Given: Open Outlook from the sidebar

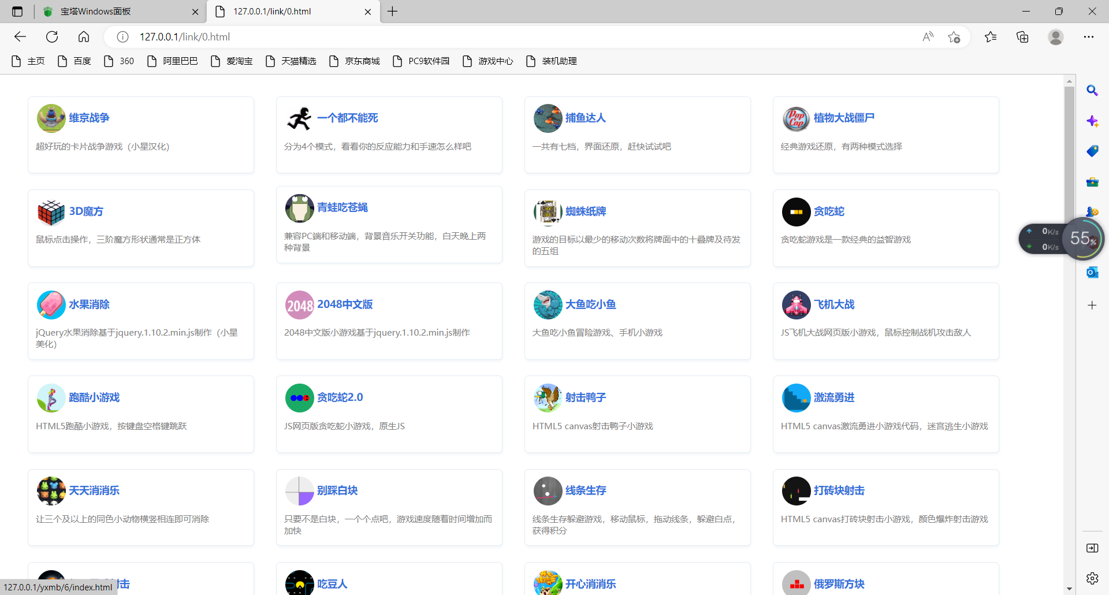Looking at the screenshot, I should (1092, 272).
